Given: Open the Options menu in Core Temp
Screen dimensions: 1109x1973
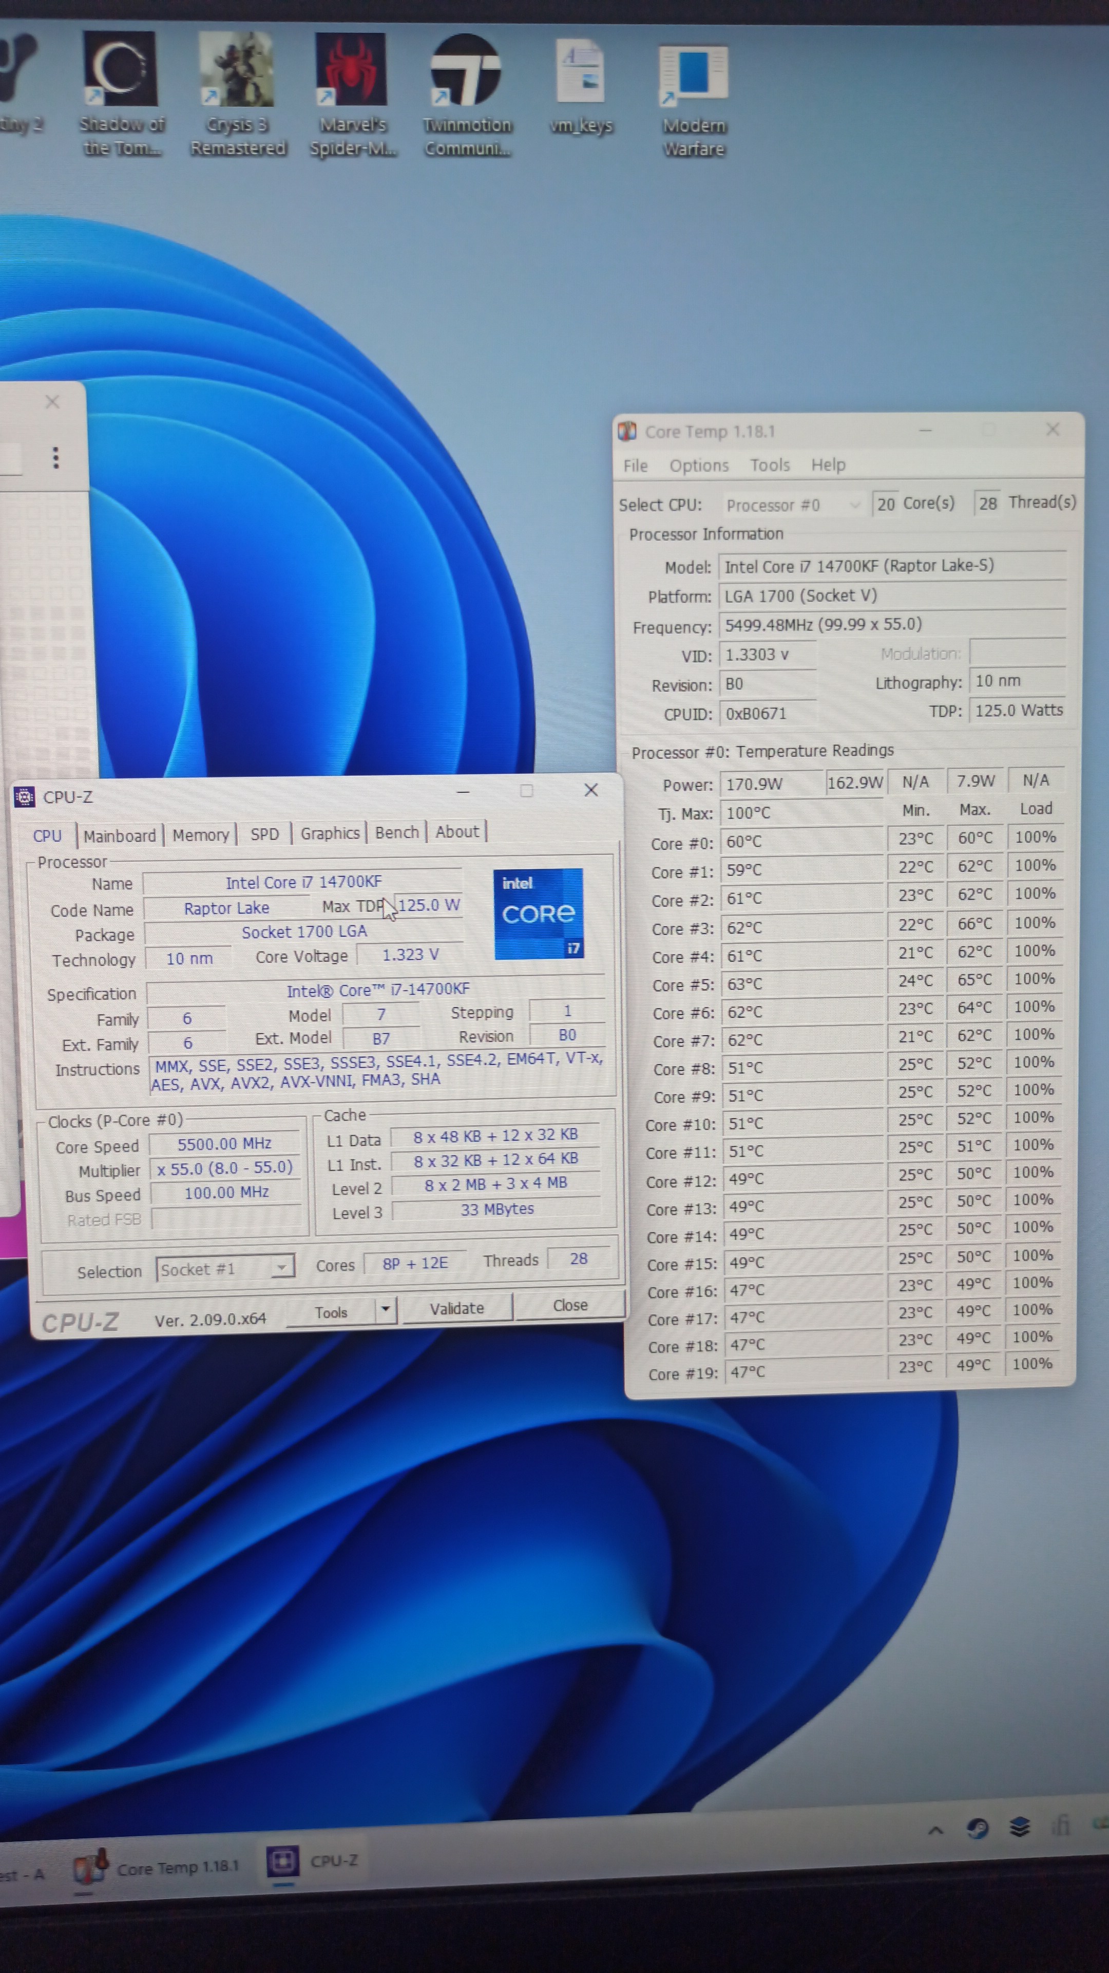Looking at the screenshot, I should point(699,465).
